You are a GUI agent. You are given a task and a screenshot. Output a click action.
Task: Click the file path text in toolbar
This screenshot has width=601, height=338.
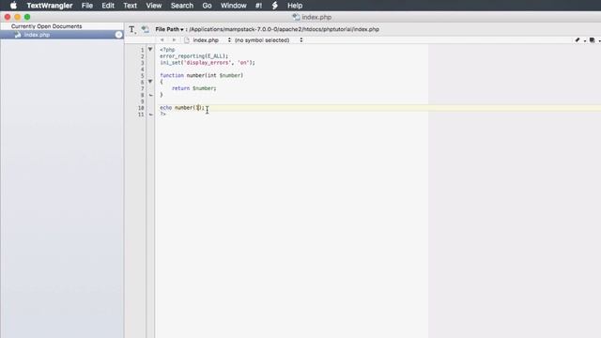[284, 29]
